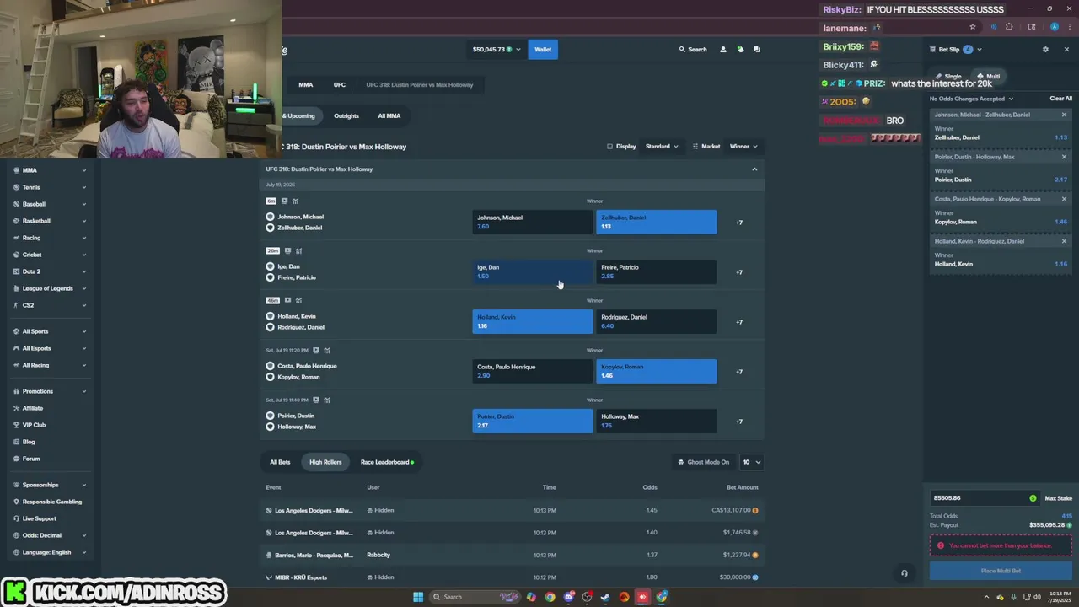Open stats icon for Holland vs Rodriguez

click(298, 300)
